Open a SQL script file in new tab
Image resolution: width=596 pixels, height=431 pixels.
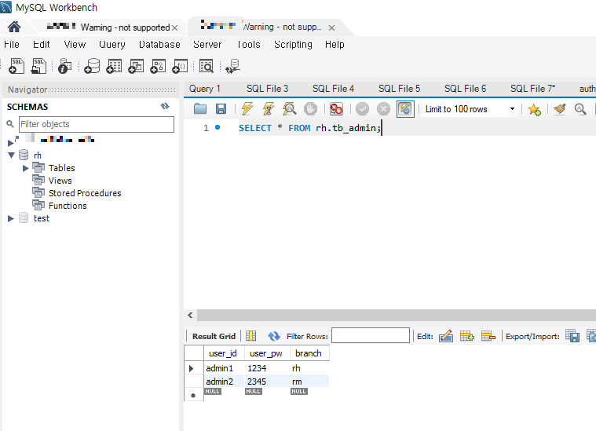pos(38,66)
